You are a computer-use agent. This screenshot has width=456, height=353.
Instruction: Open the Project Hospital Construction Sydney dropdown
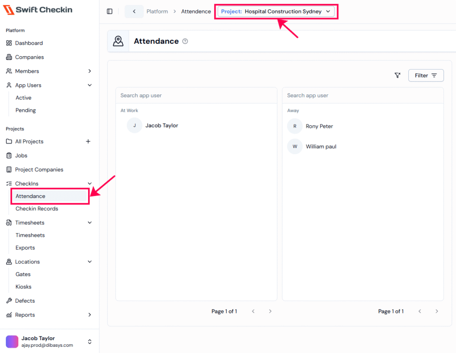coord(276,12)
